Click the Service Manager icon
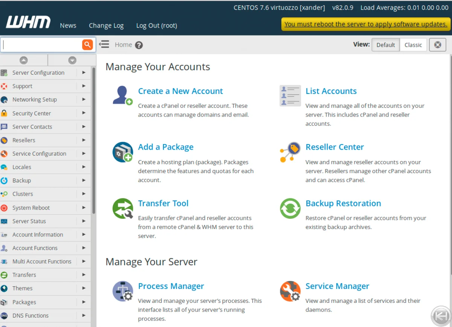 coord(290,291)
